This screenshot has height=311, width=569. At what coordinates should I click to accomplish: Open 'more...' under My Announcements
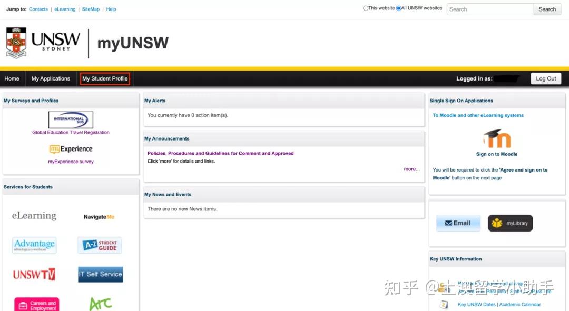tap(411, 168)
